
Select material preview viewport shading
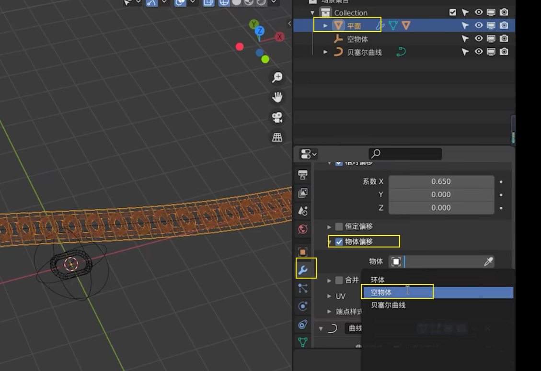(x=249, y=2)
